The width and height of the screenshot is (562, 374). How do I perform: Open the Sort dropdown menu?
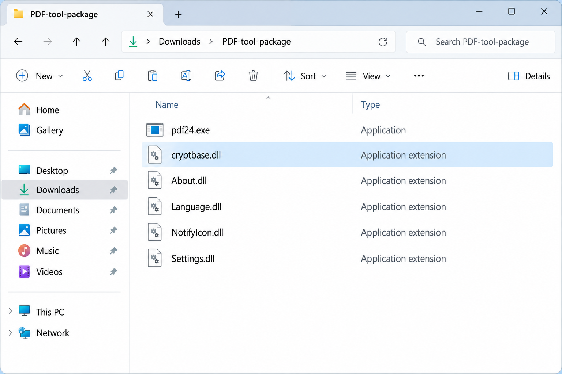[x=305, y=76]
